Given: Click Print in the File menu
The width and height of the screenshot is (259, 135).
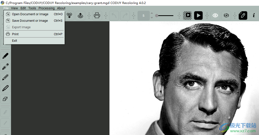Looking at the screenshot, I should [15, 34].
